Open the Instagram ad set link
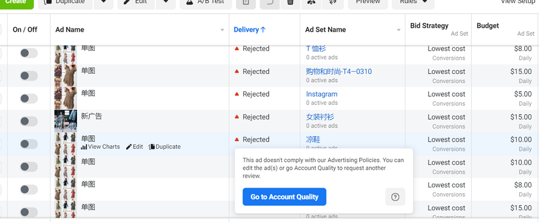539x222 pixels. [321, 94]
